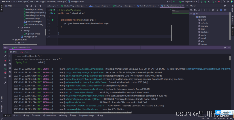Open Project panel settings gear
This screenshot has height=120, width=234.
[41, 6]
